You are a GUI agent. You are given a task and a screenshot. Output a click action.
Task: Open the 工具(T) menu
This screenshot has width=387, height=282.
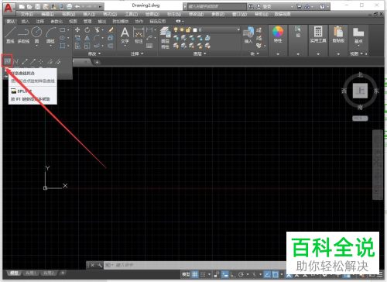pos(131,14)
